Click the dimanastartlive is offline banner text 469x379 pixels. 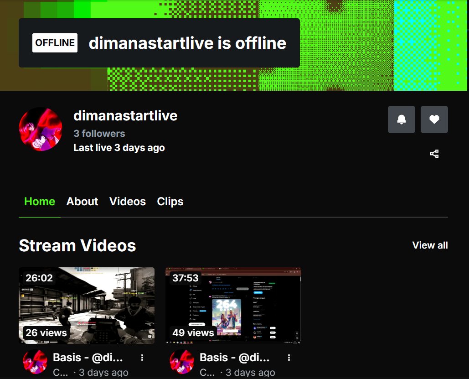coord(187,43)
